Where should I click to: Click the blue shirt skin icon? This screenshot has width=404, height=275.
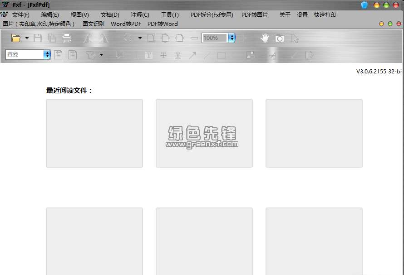click(x=365, y=5)
